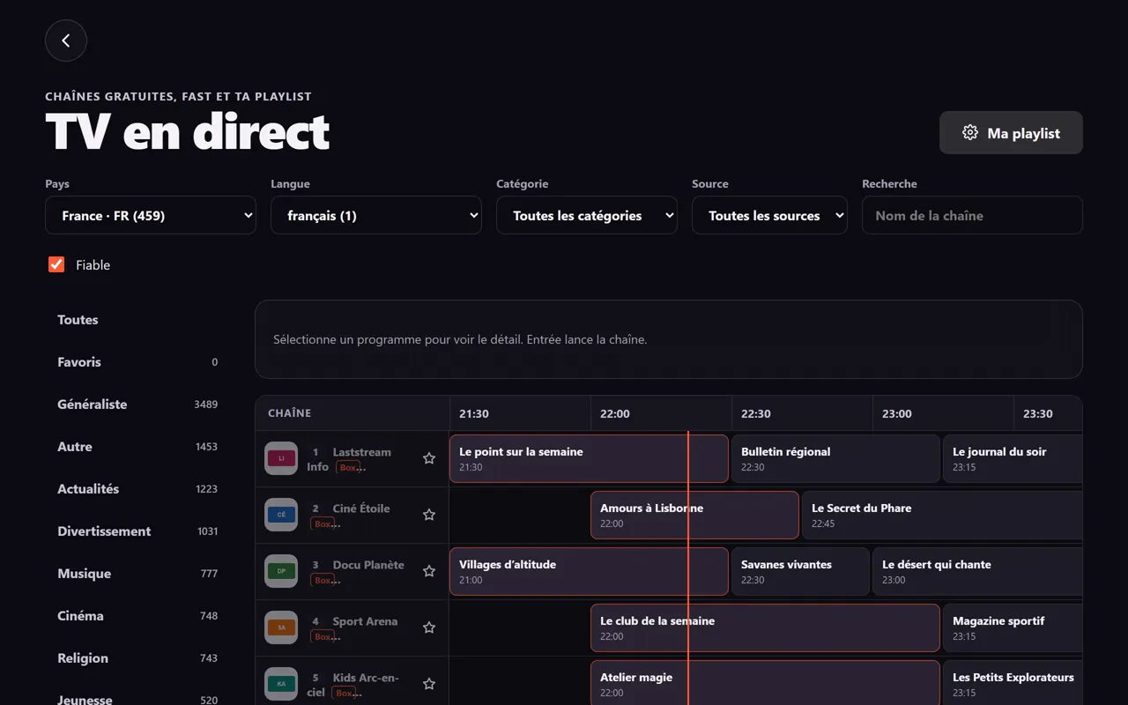Select program Savanes vivantes
This screenshot has height=705, width=1128.
[800, 571]
